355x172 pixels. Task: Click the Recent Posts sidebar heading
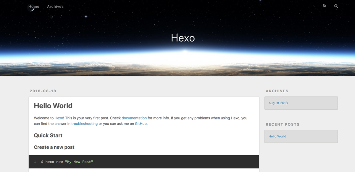pos(283,124)
